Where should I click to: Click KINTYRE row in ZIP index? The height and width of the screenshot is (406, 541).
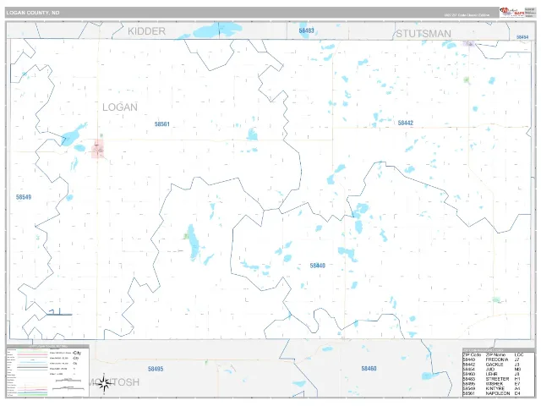coord(492,388)
